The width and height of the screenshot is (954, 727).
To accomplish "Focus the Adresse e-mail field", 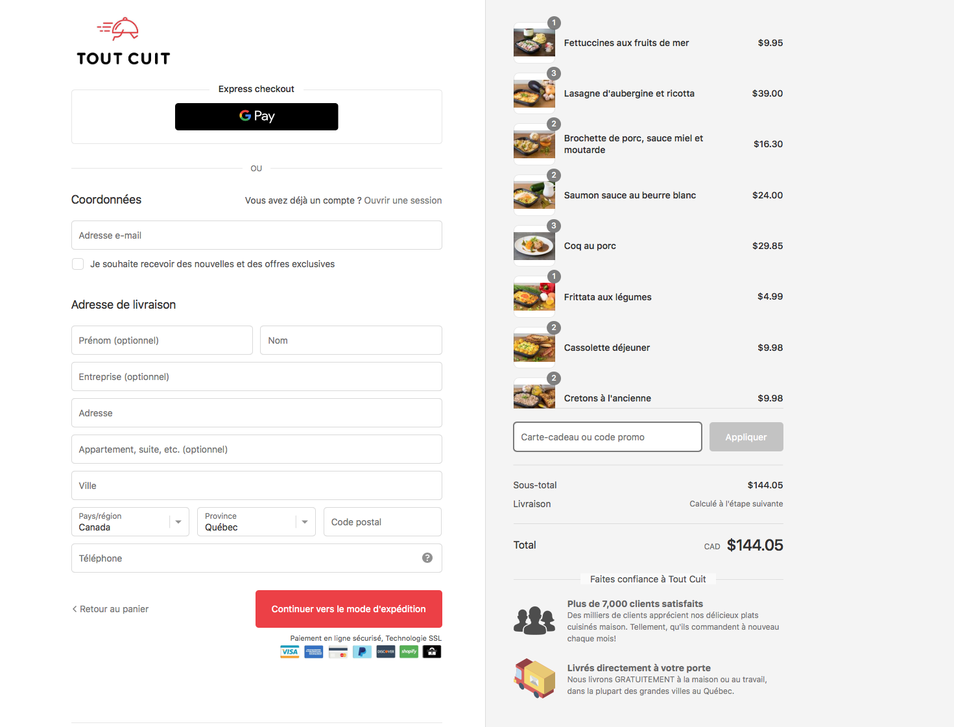I will pyautogui.click(x=256, y=235).
